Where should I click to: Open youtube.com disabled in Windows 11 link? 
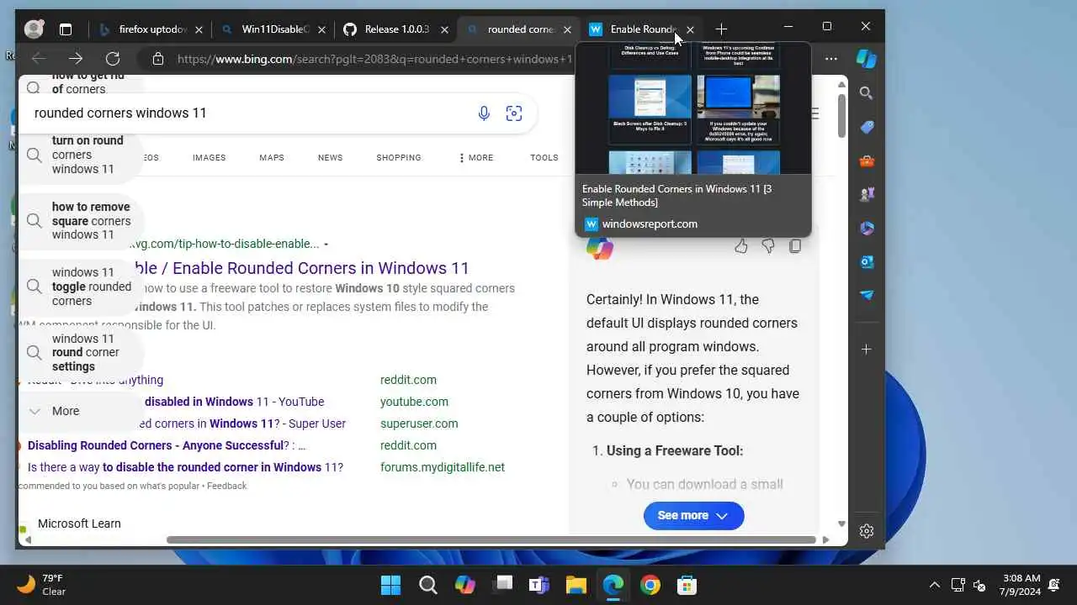234,402
